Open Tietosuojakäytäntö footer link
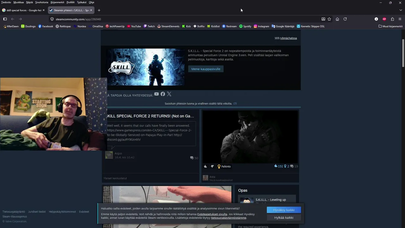 click(14, 212)
